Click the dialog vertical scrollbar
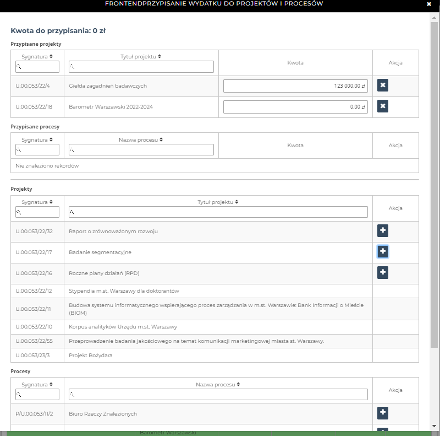This screenshot has width=440, height=436. pyautogui.click(x=435, y=182)
